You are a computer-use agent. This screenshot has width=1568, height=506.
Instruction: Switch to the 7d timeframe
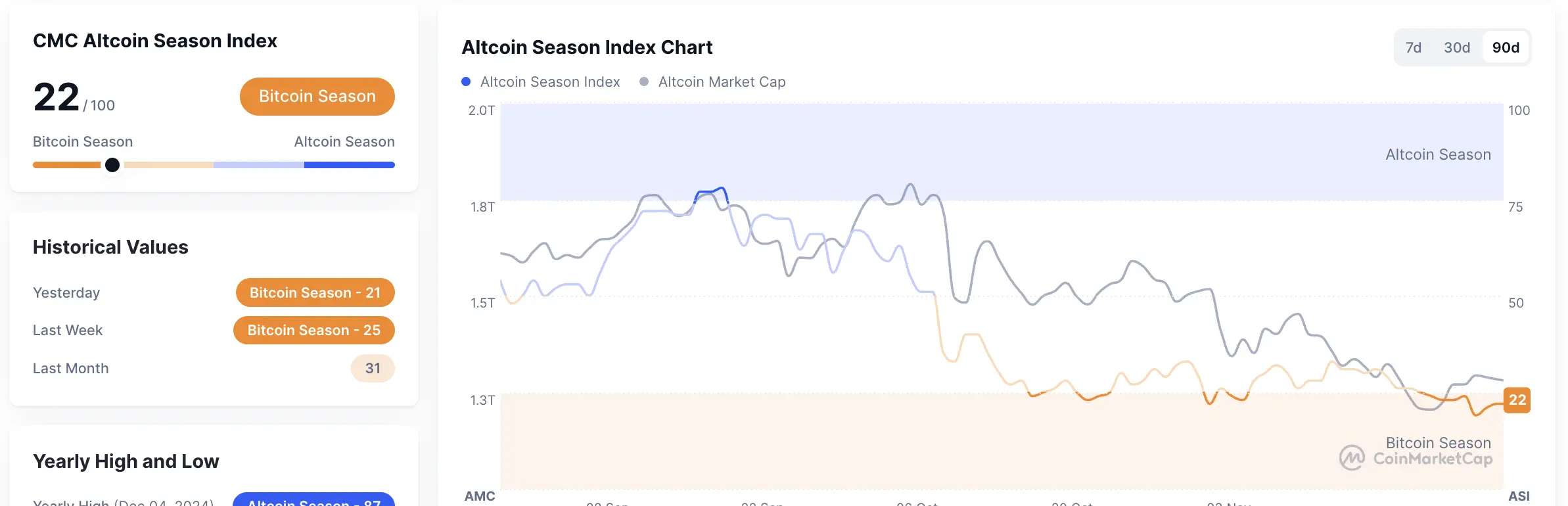[1413, 47]
